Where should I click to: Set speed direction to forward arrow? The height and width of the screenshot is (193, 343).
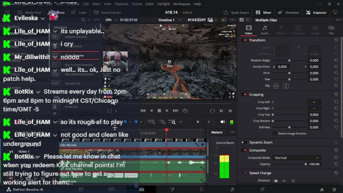click(x=276, y=181)
